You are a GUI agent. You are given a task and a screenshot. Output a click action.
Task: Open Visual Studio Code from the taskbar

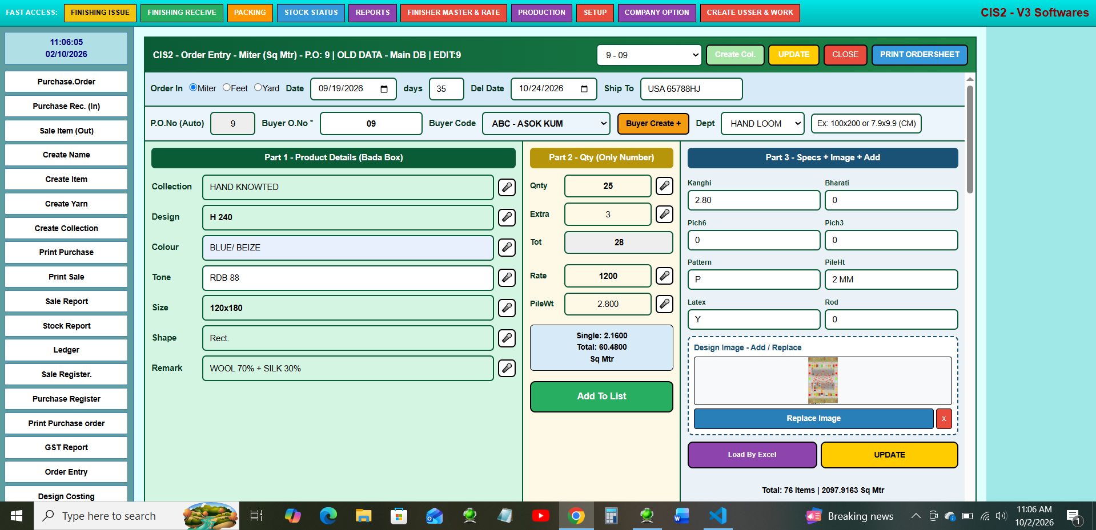coord(718,516)
